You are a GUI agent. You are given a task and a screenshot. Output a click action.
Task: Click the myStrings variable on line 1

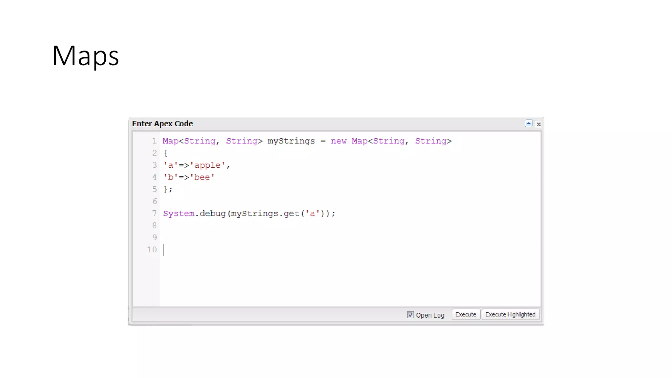click(x=291, y=141)
